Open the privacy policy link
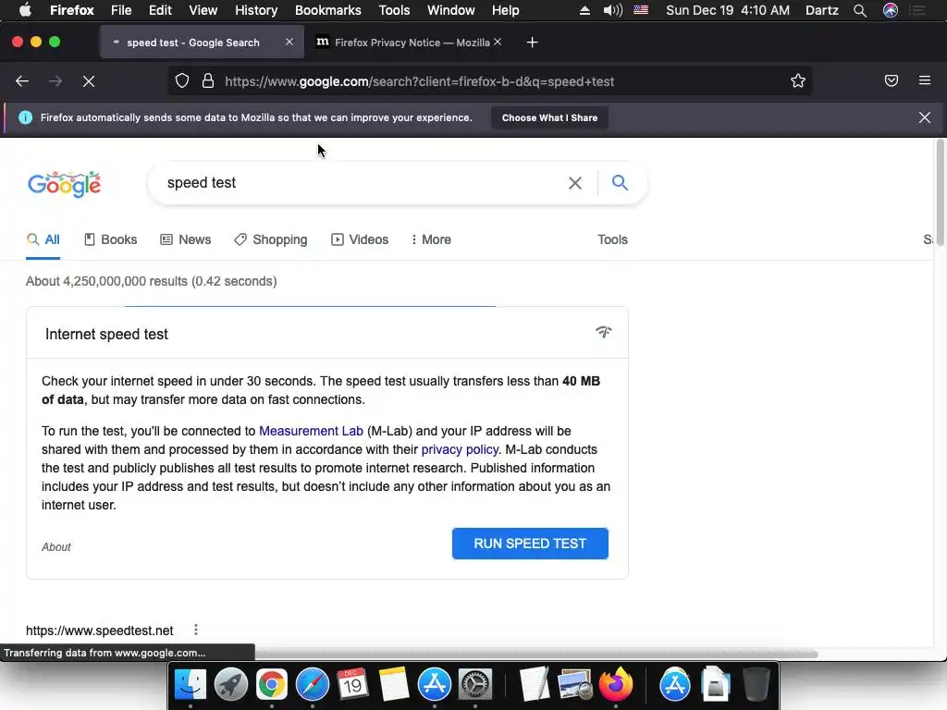The width and height of the screenshot is (947, 710). [460, 450]
